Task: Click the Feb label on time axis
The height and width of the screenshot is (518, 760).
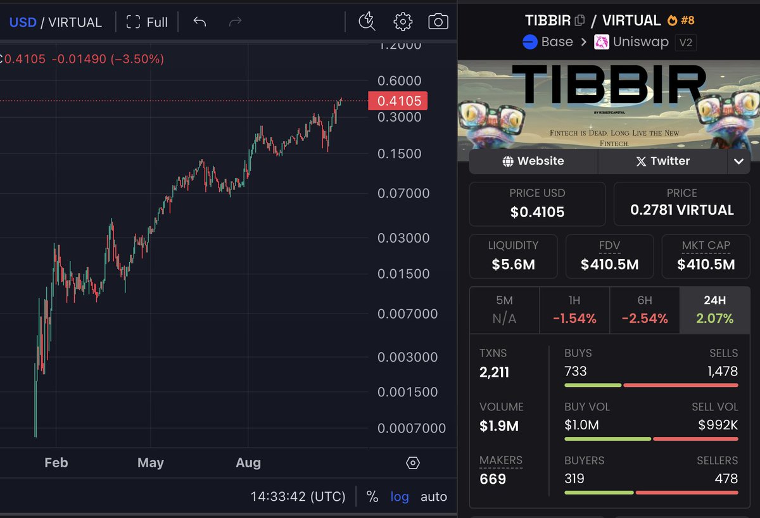Action: point(56,463)
